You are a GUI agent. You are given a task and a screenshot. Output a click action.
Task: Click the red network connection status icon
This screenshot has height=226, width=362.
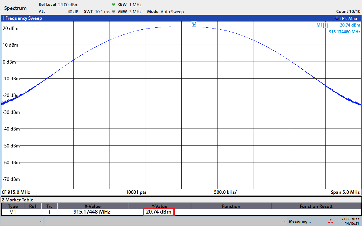tap(330, 221)
